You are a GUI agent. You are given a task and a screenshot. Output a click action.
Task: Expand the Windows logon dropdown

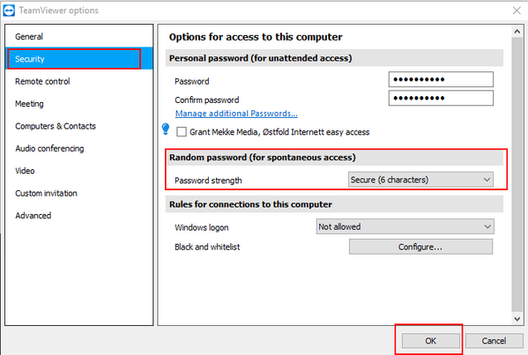click(405, 226)
